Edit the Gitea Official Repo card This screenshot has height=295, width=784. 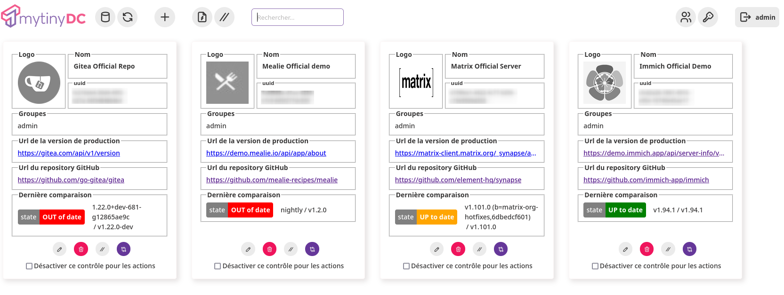(59, 249)
